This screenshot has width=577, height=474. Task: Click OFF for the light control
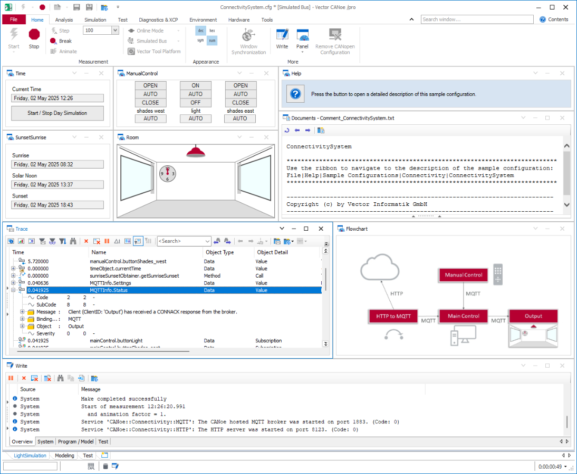pyautogui.click(x=195, y=103)
